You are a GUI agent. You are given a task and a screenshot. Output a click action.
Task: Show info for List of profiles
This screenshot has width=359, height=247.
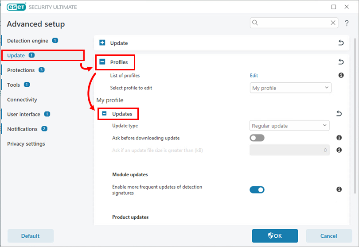click(x=341, y=75)
